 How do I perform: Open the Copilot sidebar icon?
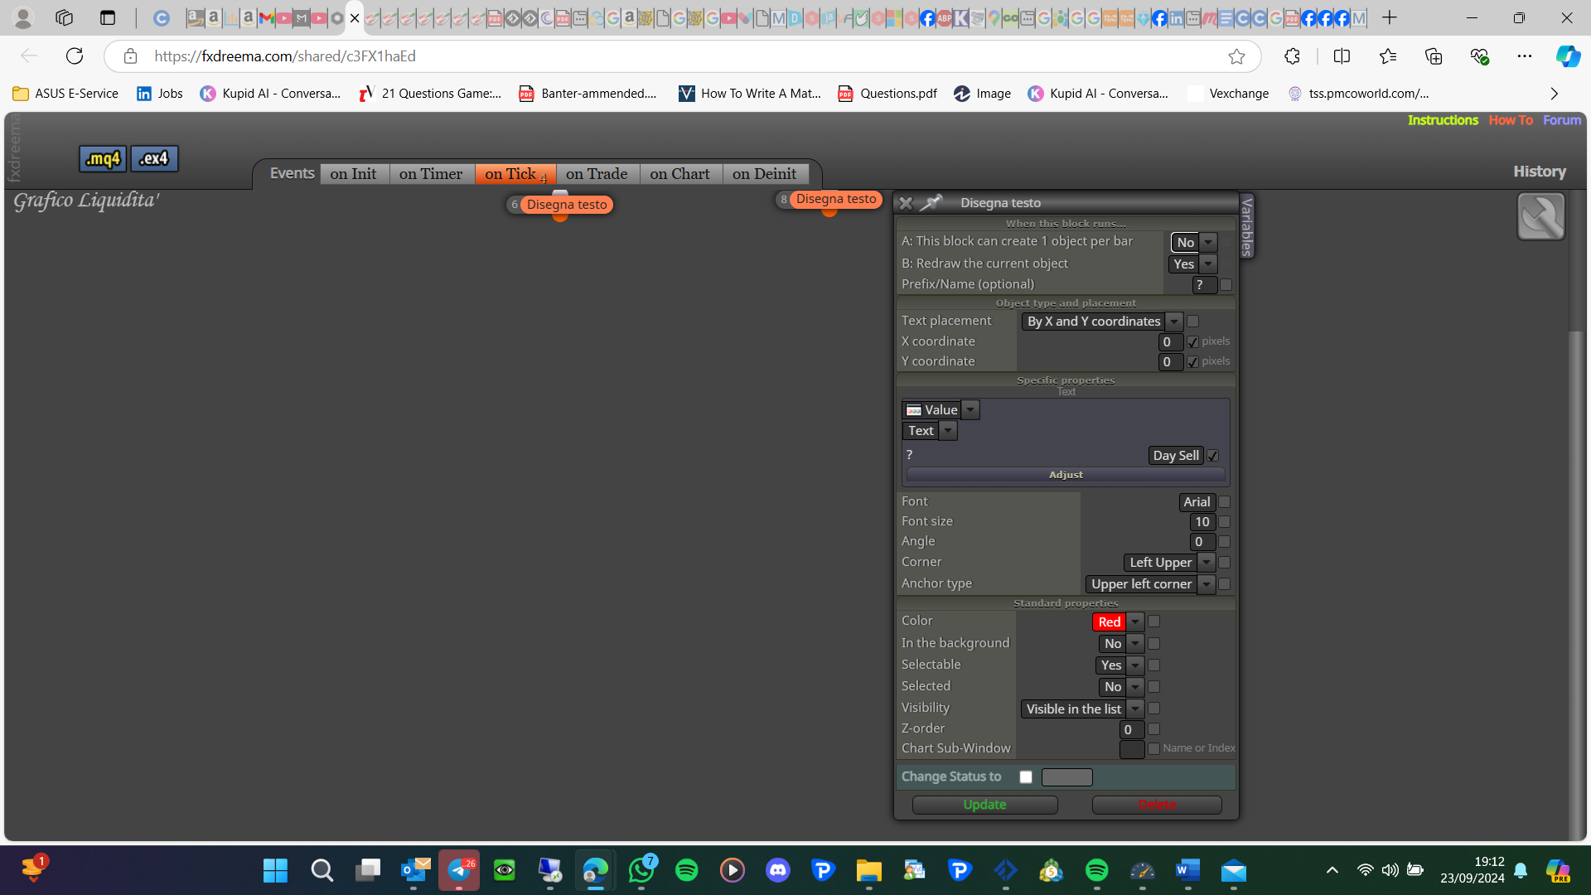click(1567, 56)
